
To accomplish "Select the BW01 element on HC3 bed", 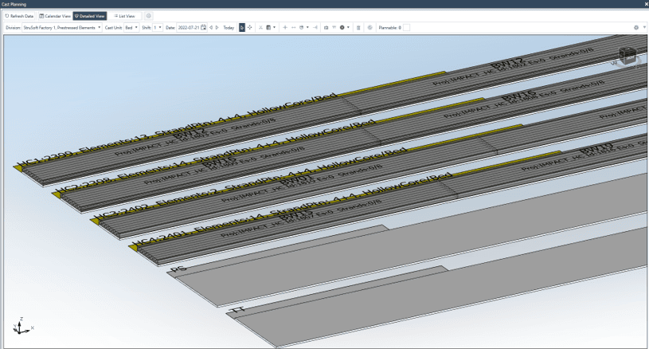I will (297, 181).
